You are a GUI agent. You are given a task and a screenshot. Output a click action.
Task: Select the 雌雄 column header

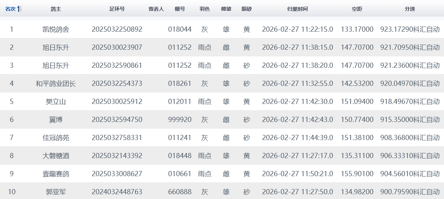(226, 9)
